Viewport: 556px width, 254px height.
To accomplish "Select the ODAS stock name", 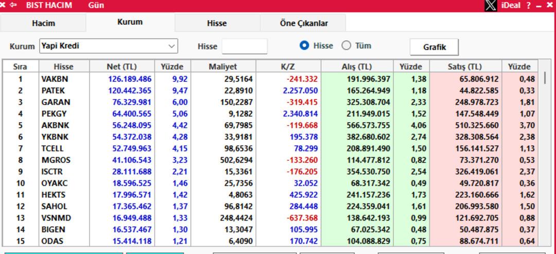I will (52, 241).
